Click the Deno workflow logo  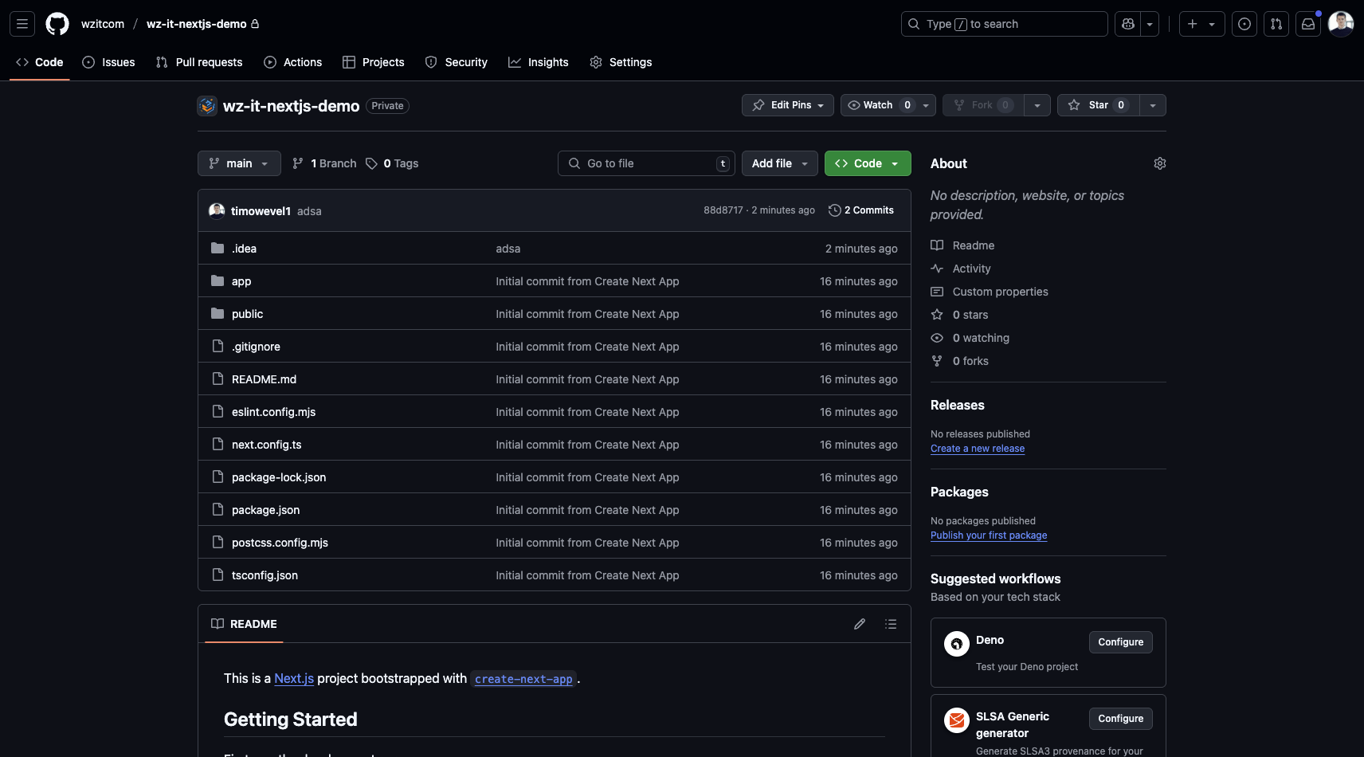tap(957, 644)
